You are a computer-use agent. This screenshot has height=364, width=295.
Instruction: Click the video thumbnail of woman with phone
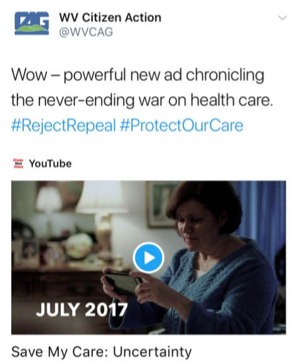coord(149,257)
